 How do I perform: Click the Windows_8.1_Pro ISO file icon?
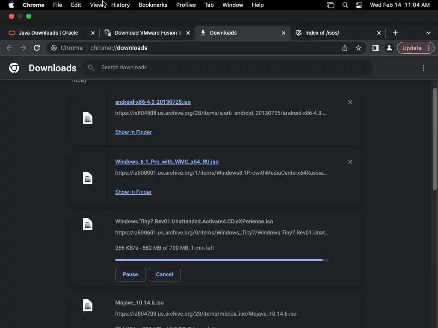pyautogui.click(x=88, y=178)
